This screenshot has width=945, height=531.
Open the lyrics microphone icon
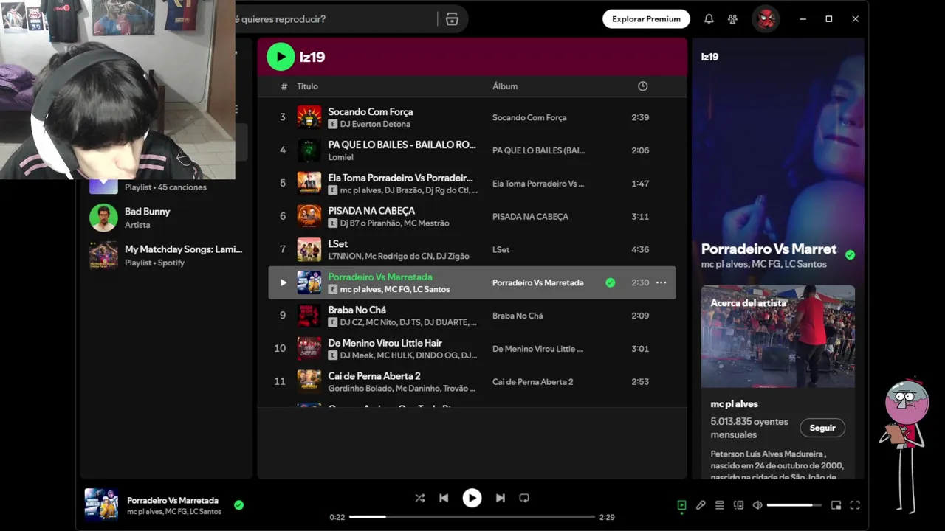701,505
